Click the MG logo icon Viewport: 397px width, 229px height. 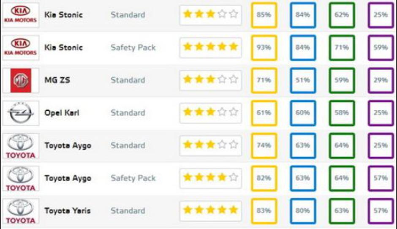[21, 80]
